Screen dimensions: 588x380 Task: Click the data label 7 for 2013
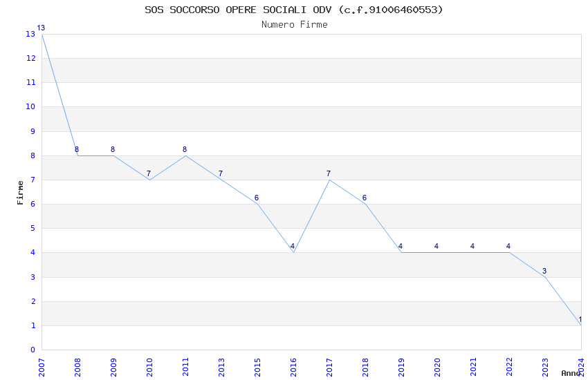221,173
